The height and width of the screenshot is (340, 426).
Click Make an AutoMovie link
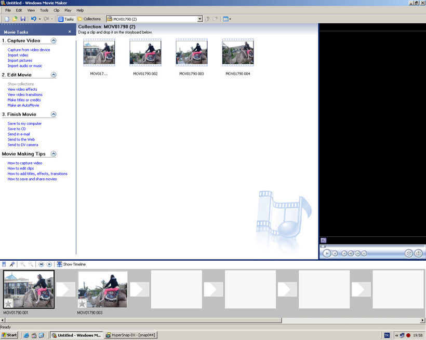tap(23, 105)
